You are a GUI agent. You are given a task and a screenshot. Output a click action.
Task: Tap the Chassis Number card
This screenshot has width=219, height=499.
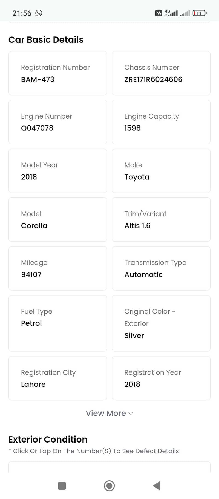tap(161, 73)
